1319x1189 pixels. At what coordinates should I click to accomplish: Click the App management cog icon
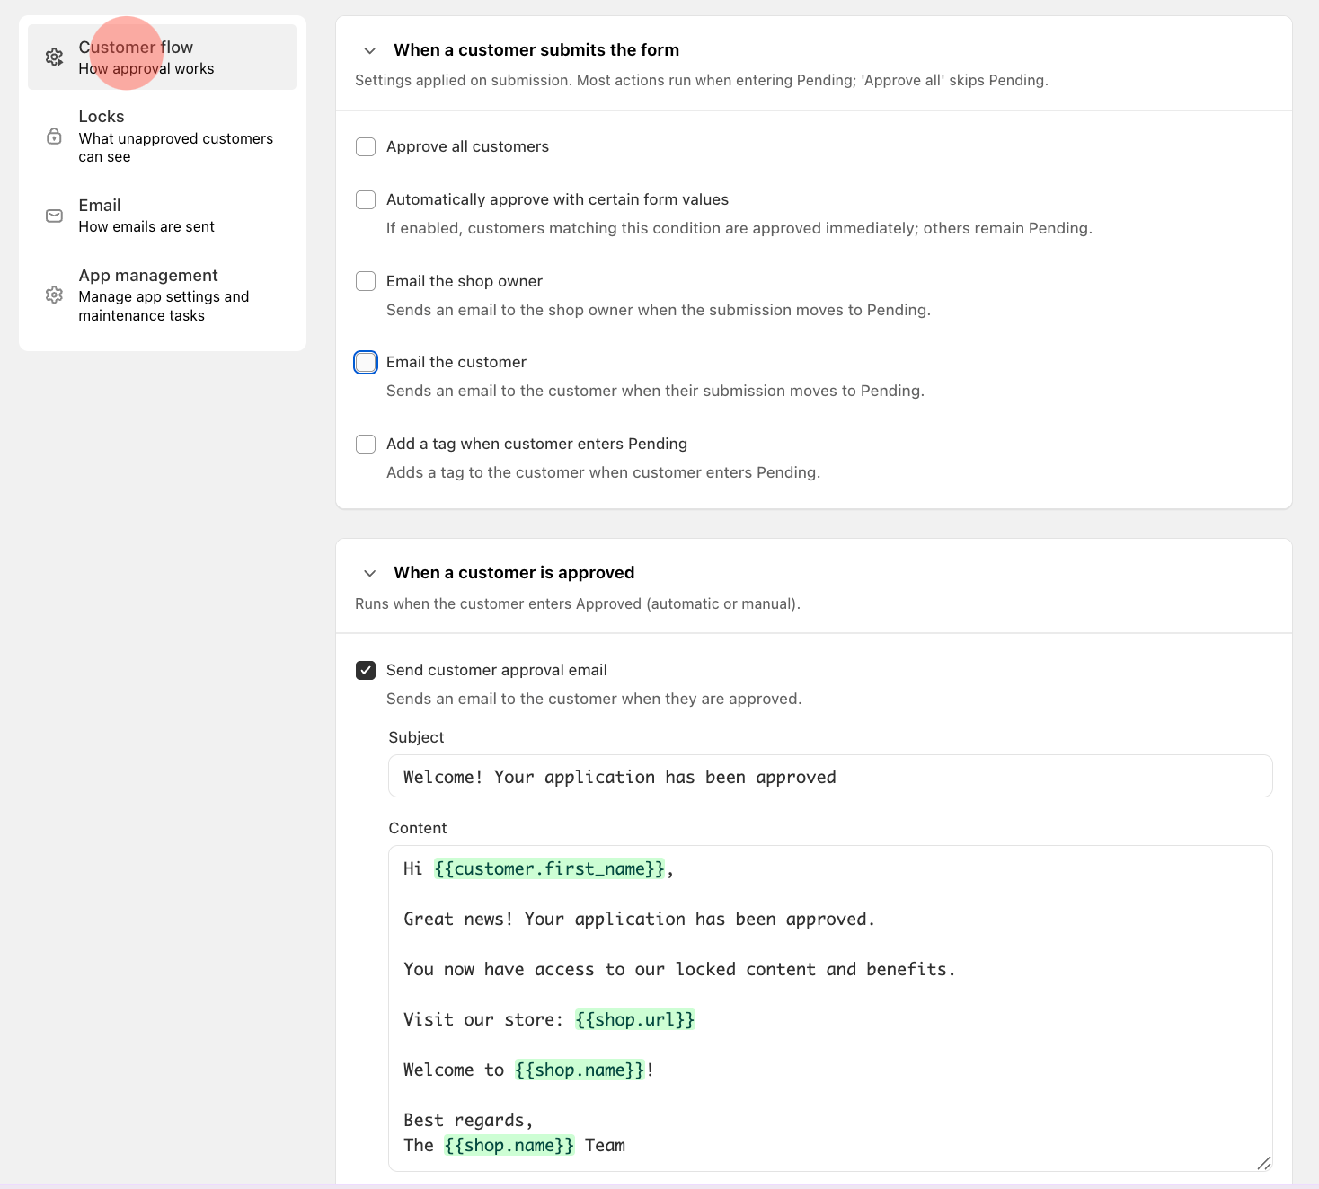pos(53,295)
